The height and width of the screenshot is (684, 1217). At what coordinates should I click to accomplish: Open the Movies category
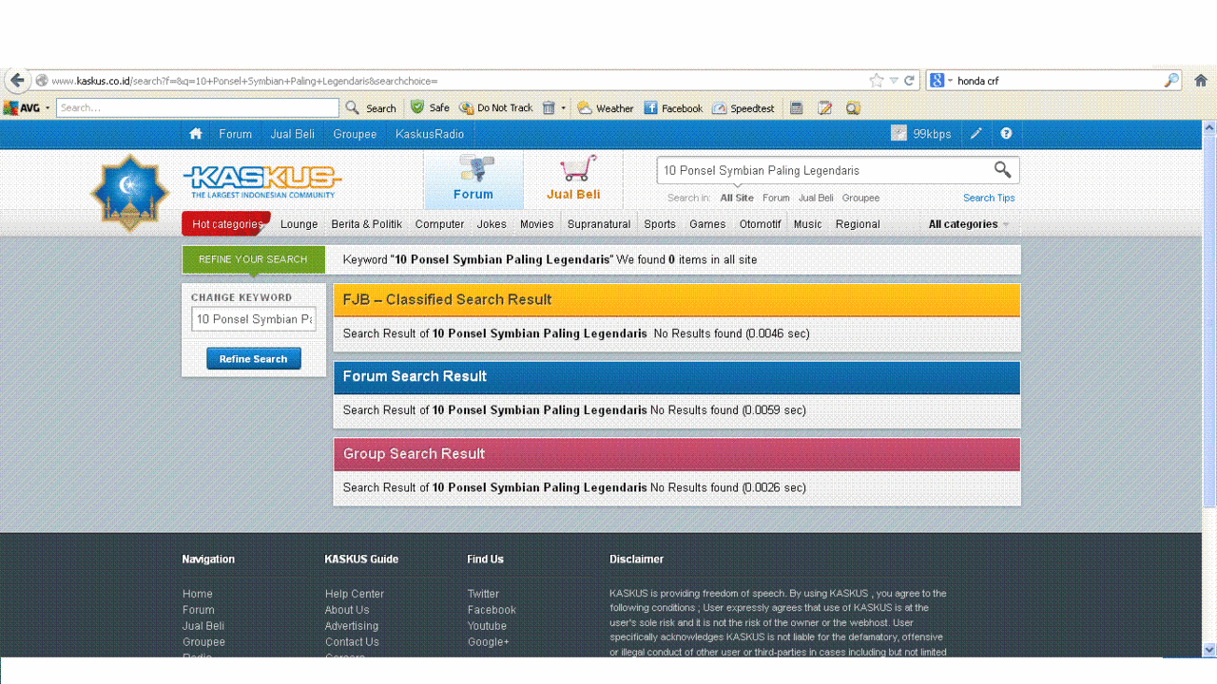point(536,224)
